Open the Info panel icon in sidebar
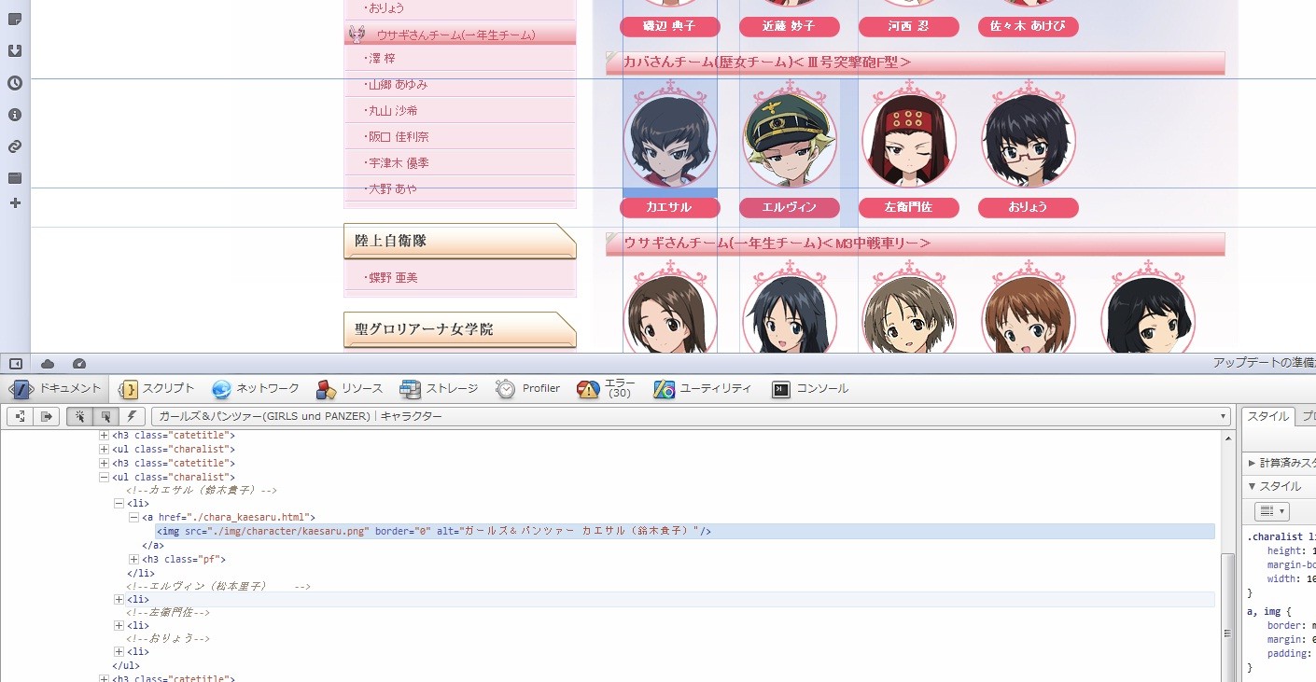The image size is (1316, 682). [x=15, y=115]
